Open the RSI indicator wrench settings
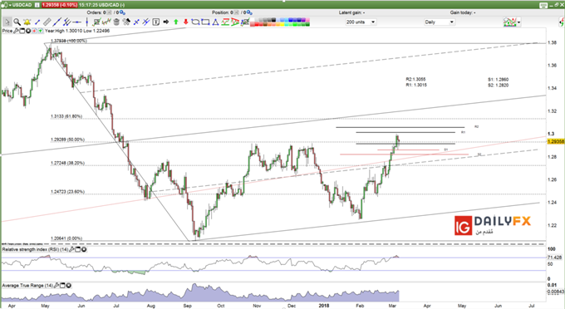565x309 pixels. click(x=71, y=249)
